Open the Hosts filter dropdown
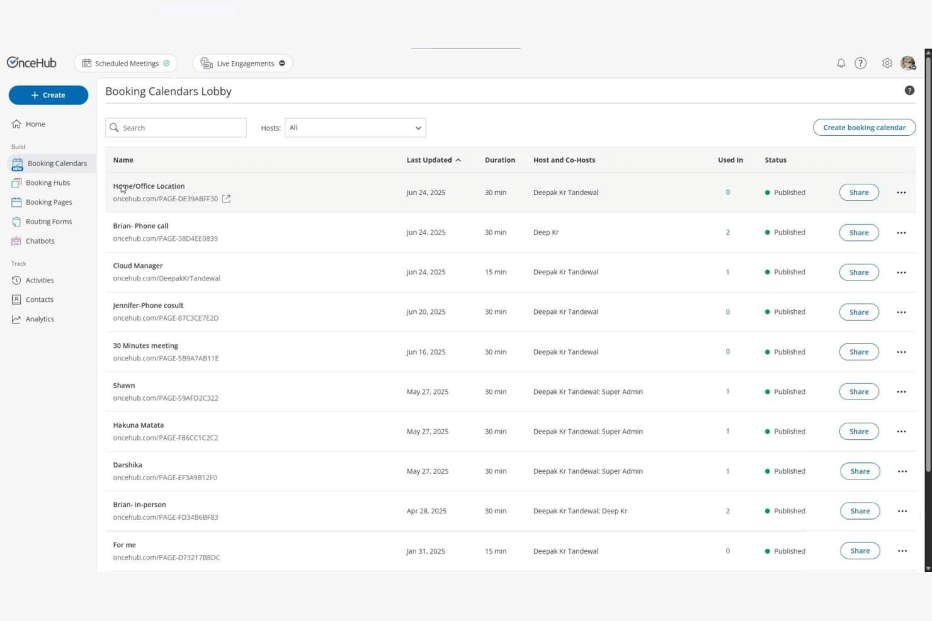This screenshot has height=621, width=932. [355, 127]
